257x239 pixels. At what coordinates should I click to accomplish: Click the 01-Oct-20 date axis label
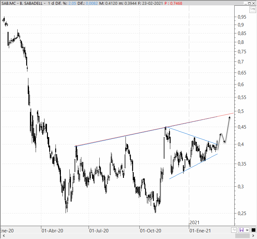pos(151,230)
